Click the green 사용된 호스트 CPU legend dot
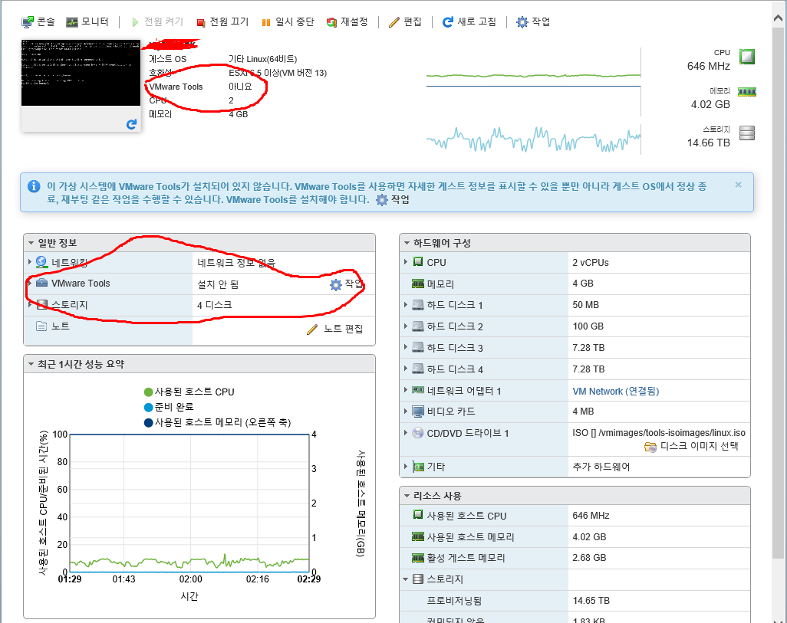The image size is (787, 623). pyautogui.click(x=149, y=392)
